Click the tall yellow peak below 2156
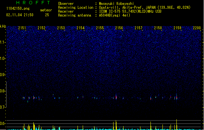 116,125
